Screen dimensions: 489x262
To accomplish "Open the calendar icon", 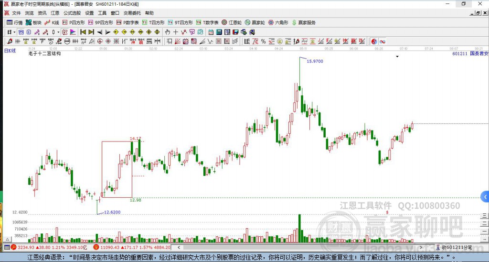I will click(x=211, y=32).
